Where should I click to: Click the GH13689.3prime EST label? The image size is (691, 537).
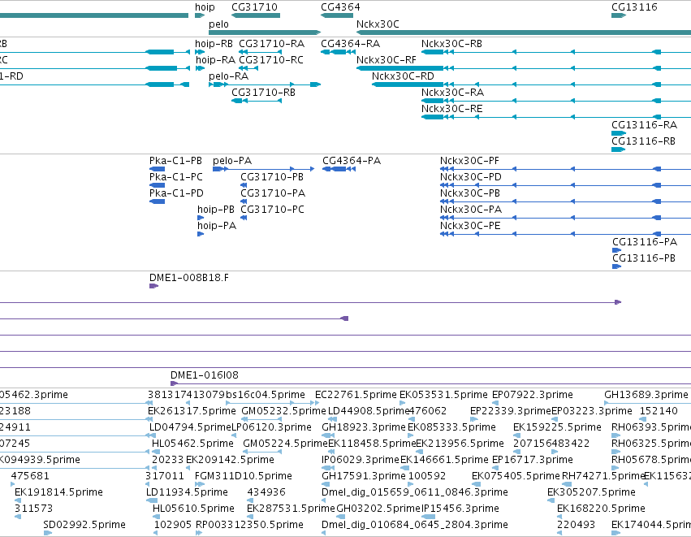(646, 395)
